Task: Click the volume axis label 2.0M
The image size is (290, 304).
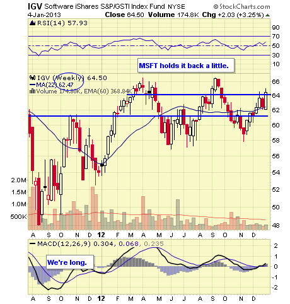Action: click(x=19, y=180)
